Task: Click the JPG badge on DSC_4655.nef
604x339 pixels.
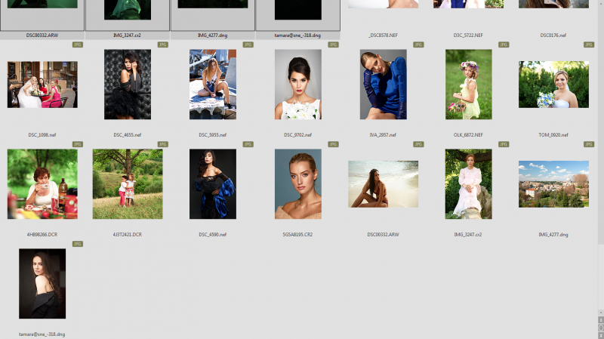Action: 162,45
